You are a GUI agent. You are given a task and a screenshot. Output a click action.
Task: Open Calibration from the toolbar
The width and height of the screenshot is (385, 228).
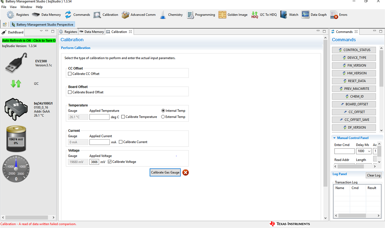[x=106, y=15]
